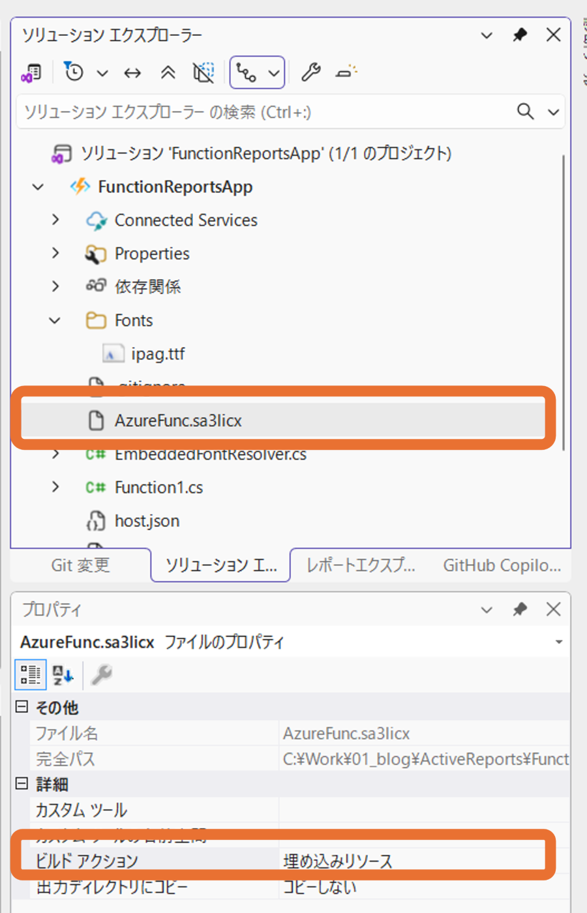Toggle Show All Files in toolbar
The image size is (587, 913).
coord(203,73)
